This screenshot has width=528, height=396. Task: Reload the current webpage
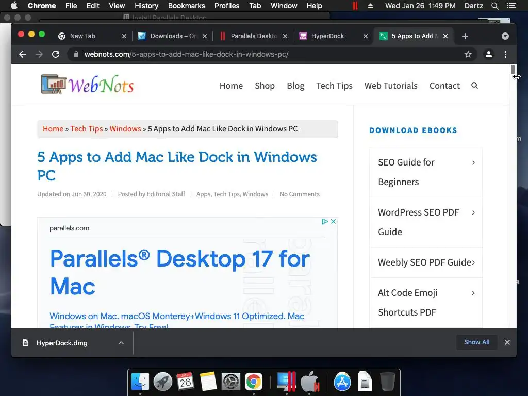pyautogui.click(x=56, y=54)
